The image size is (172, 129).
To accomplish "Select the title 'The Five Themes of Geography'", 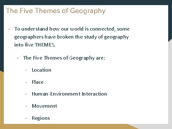I will [x=56, y=11].
